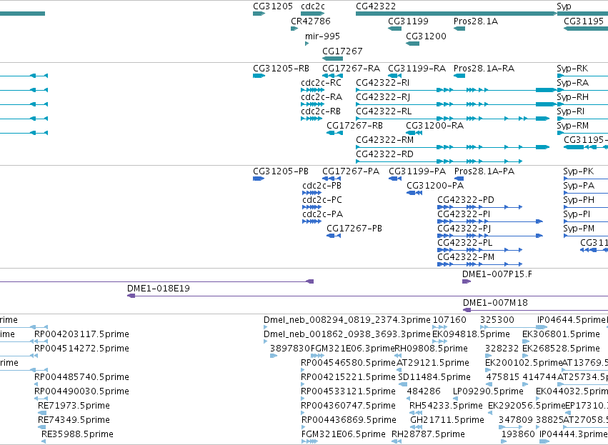Viewport: 608px width, 445px height.
Task: Click the cdc2c gene label
Action: coord(312,6)
